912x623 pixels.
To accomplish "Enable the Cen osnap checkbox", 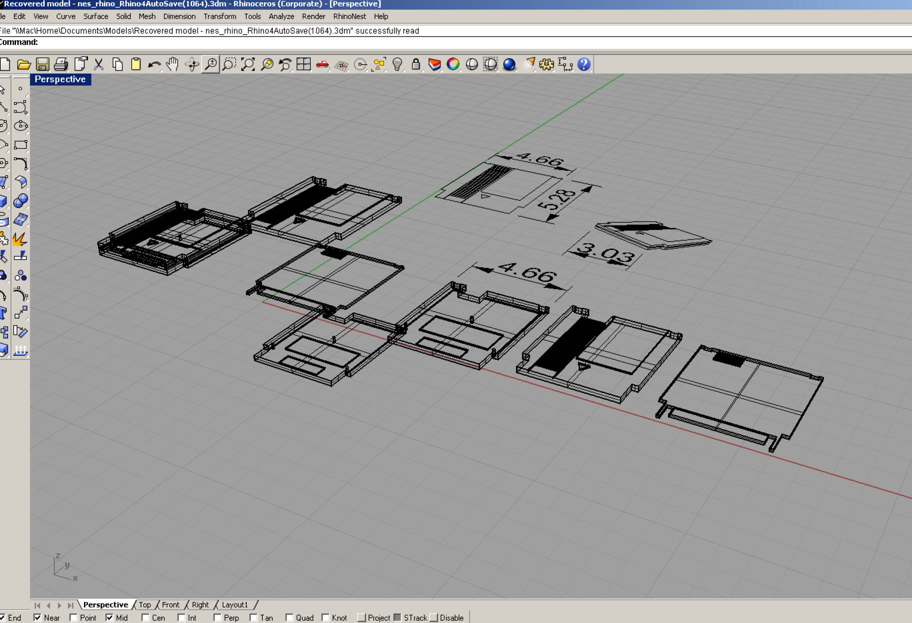I will point(145,618).
